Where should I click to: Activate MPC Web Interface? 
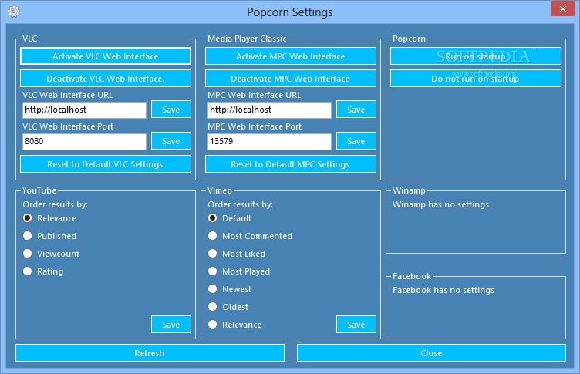click(x=291, y=56)
